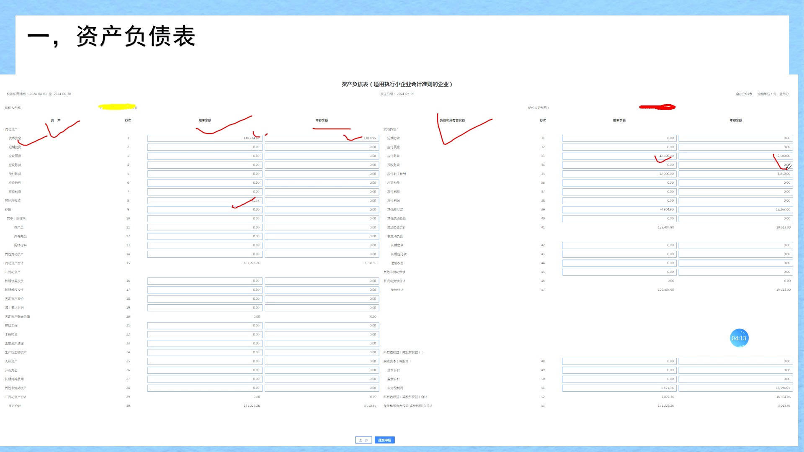Click row 25 无形资产 期末余额 field
Image resolution: width=804 pixels, height=452 pixels.
coord(205,362)
